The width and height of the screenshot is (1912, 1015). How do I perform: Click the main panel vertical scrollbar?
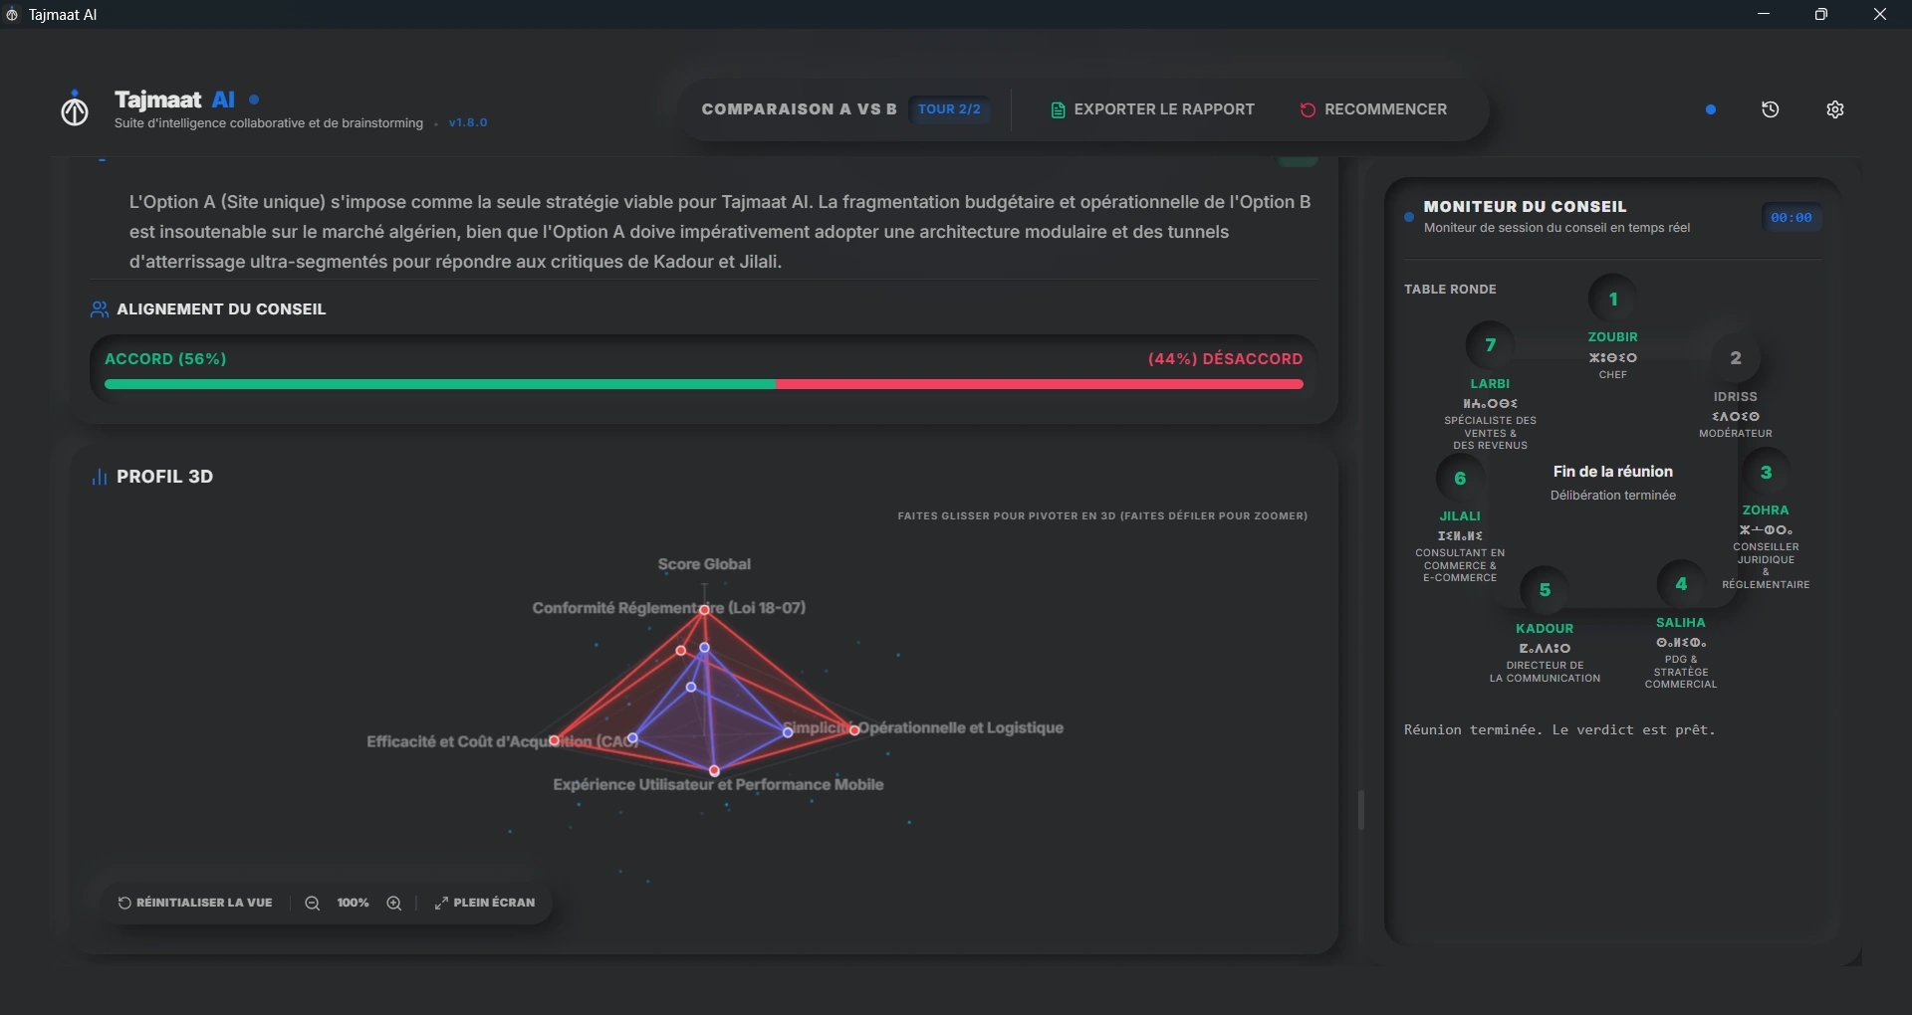(1360, 809)
